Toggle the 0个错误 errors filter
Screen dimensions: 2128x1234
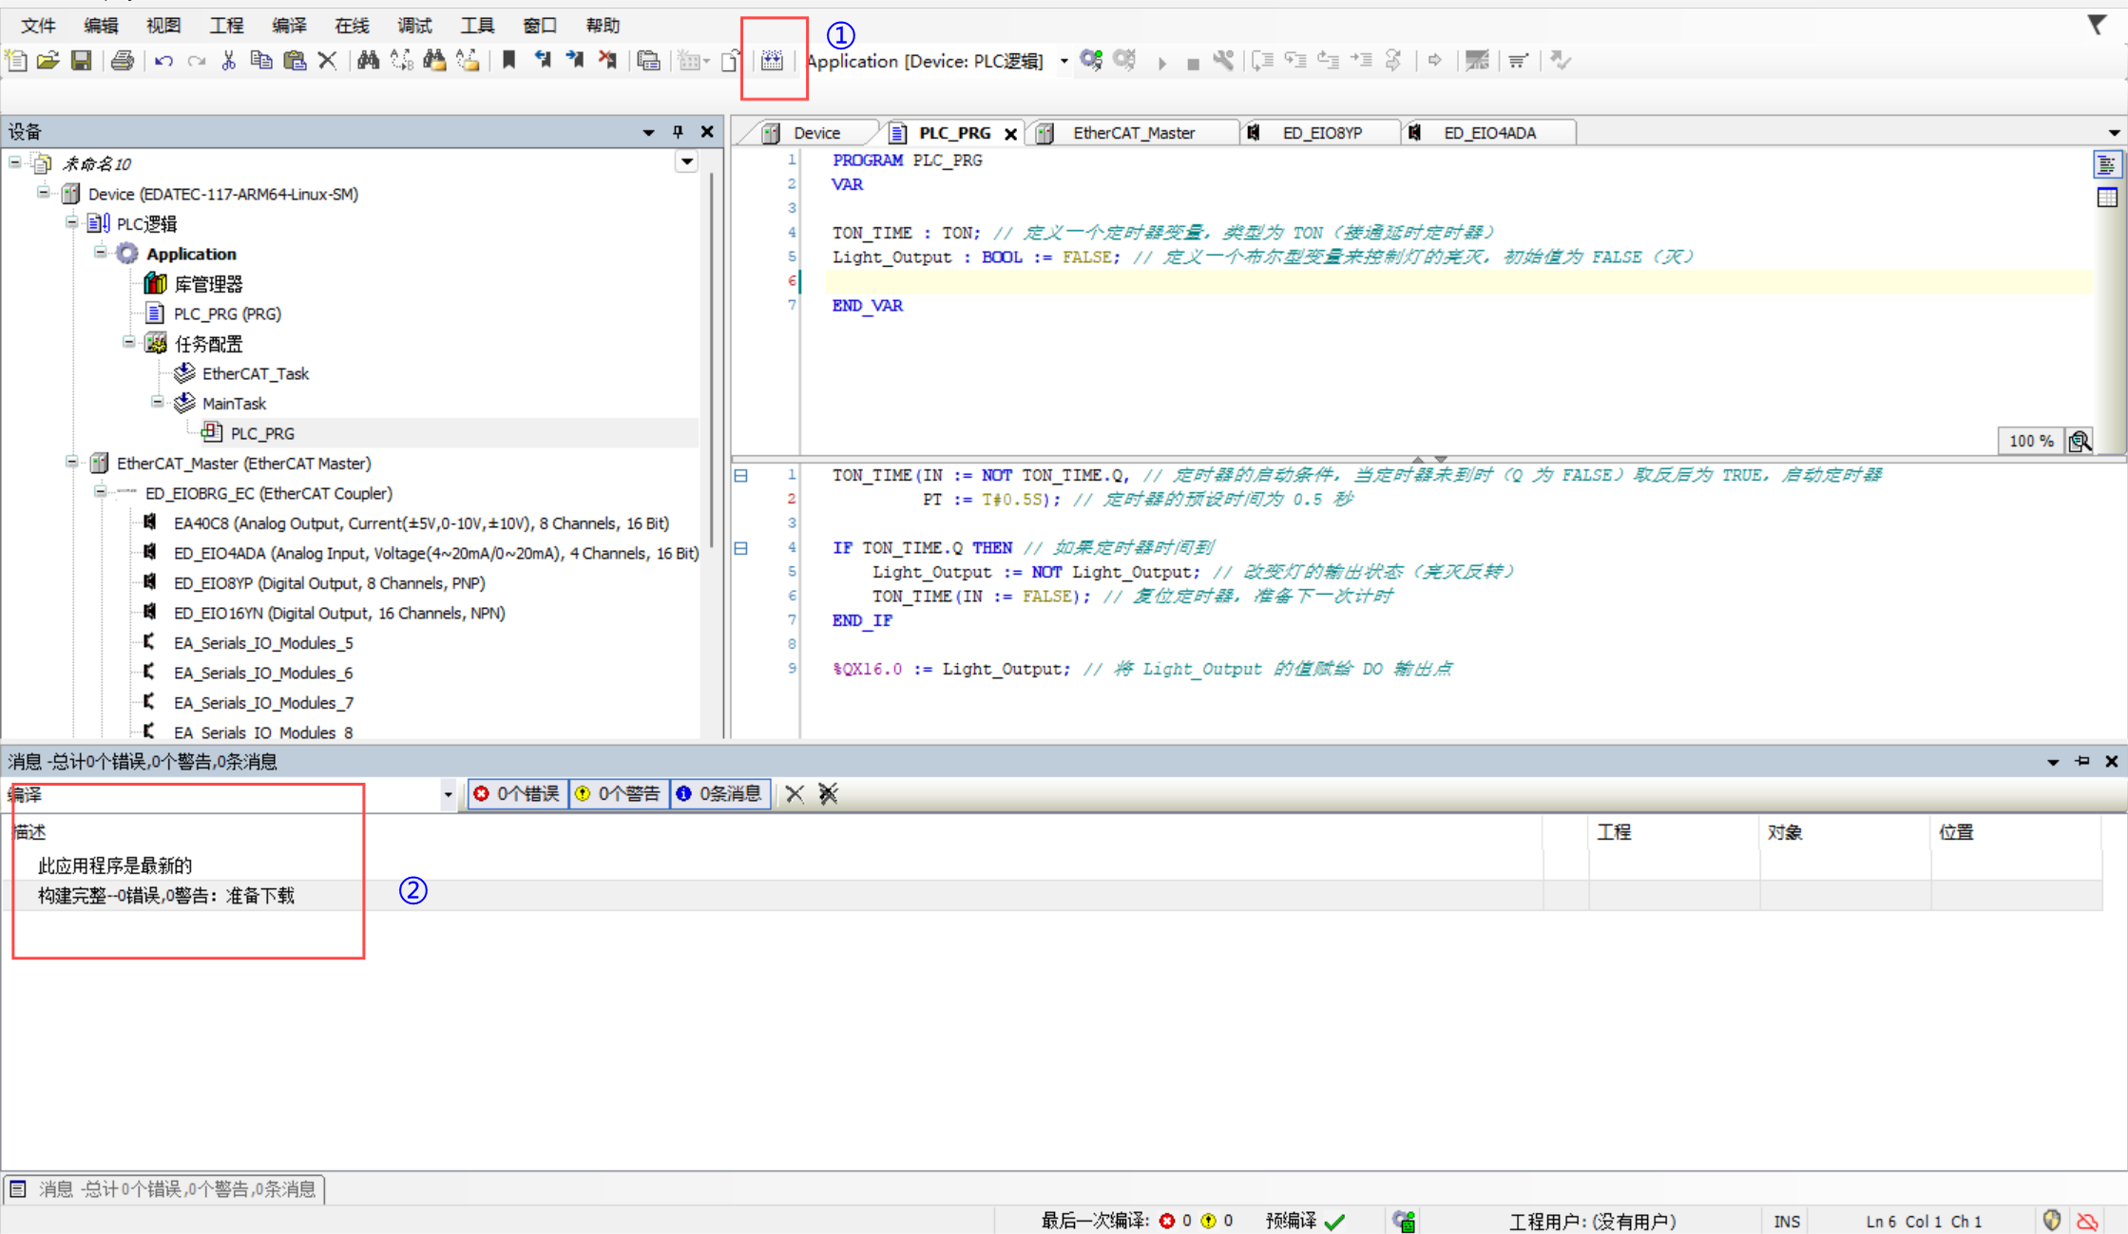tap(517, 793)
